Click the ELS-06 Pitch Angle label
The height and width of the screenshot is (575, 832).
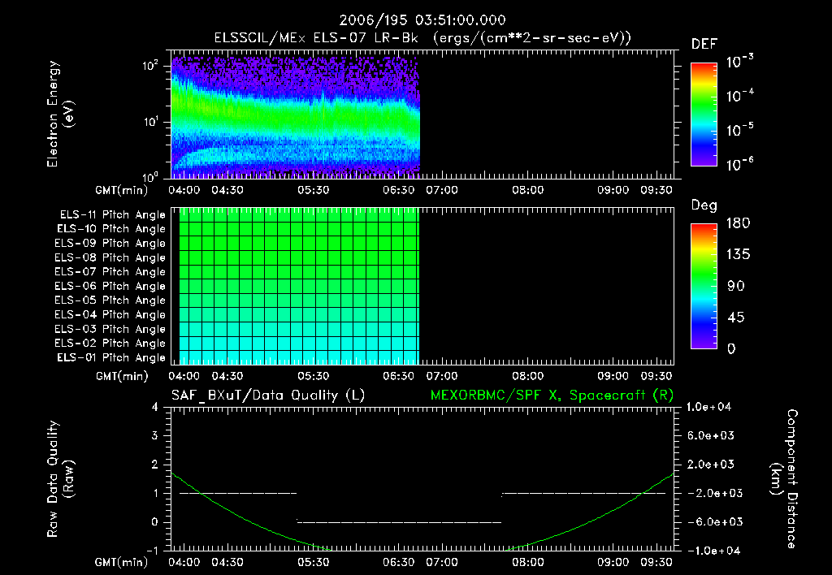click(110, 287)
